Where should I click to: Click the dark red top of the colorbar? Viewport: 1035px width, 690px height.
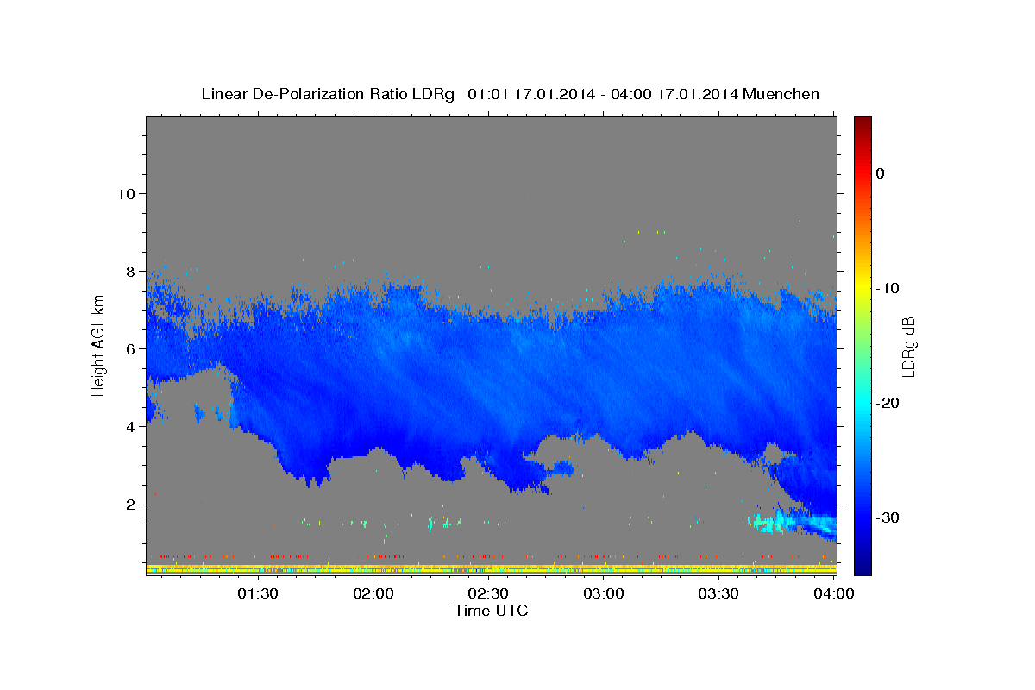[x=862, y=123]
